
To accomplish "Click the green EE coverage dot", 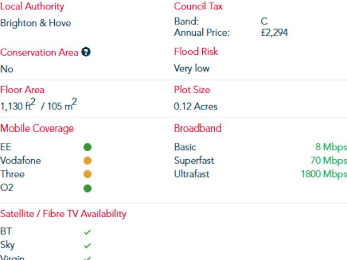I will (88, 147).
